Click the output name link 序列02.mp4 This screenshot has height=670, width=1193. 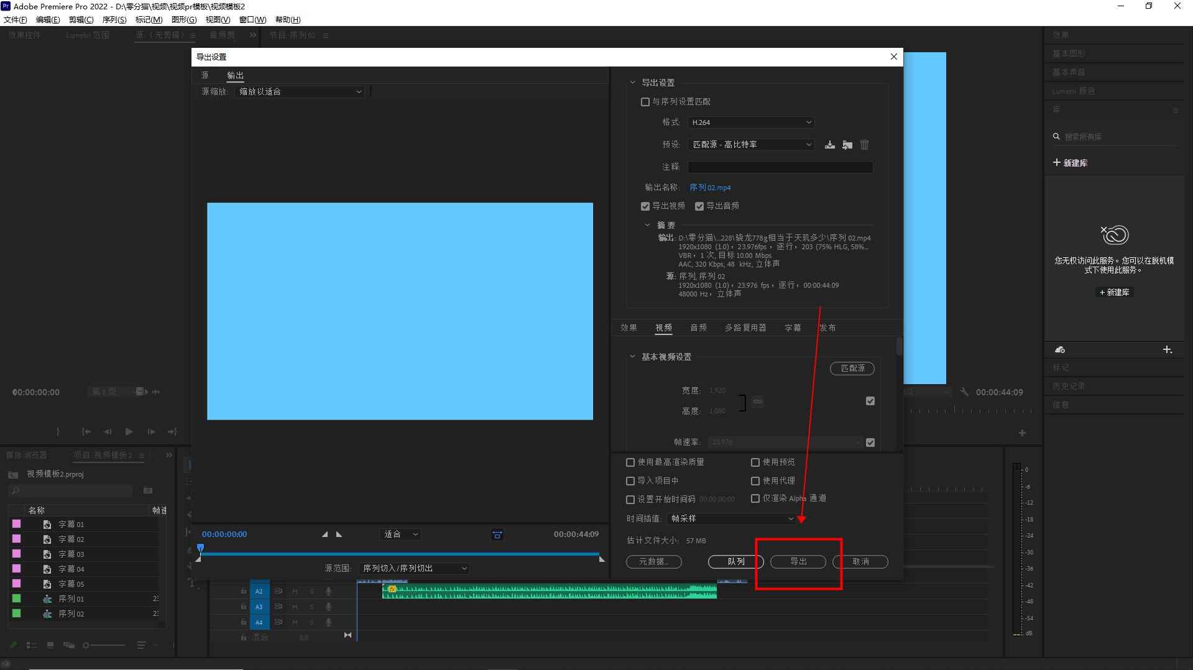(x=710, y=188)
